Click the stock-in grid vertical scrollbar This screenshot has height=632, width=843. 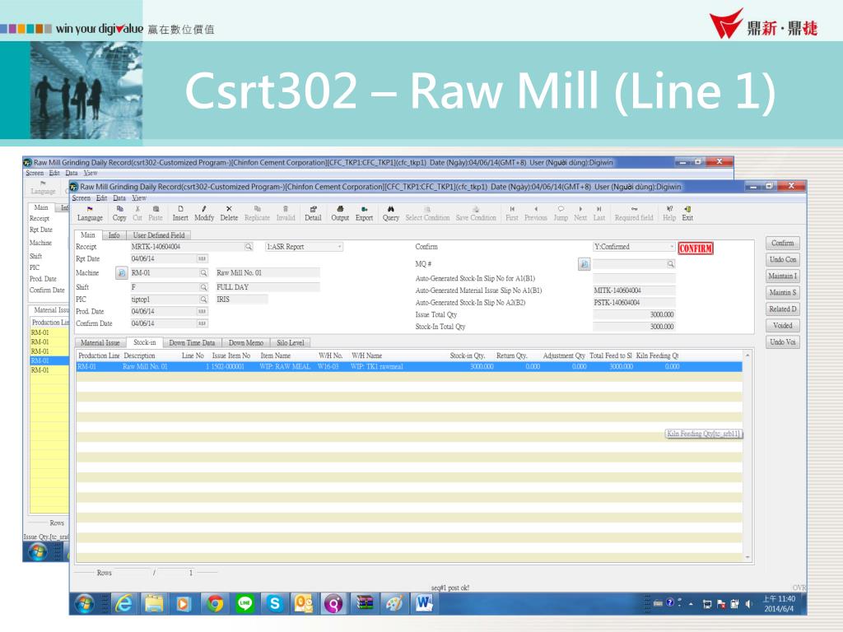tap(748, 457)
